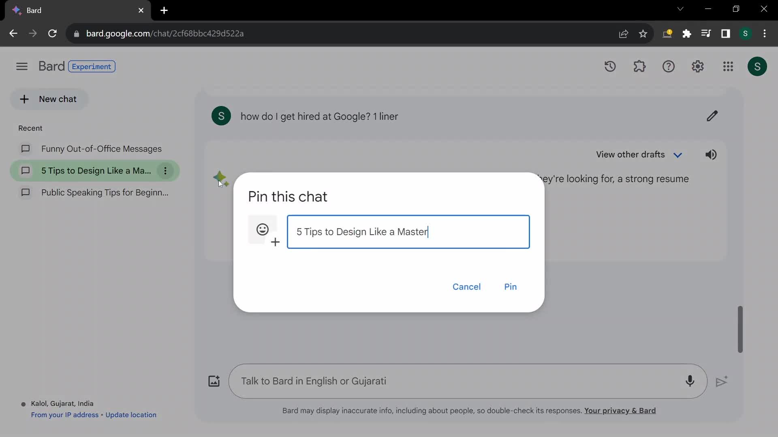The height and width of the screenshot is (437, 778).
Task: Open chat history with clock icon
Action: 610,66
